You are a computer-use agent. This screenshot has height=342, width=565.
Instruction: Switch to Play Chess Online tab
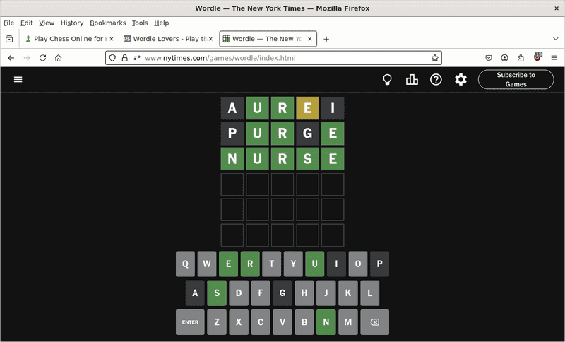click(69, 39)
